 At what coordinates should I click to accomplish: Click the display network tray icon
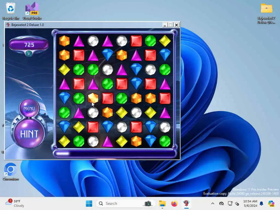pyautogui.click(x=230, y=203)
